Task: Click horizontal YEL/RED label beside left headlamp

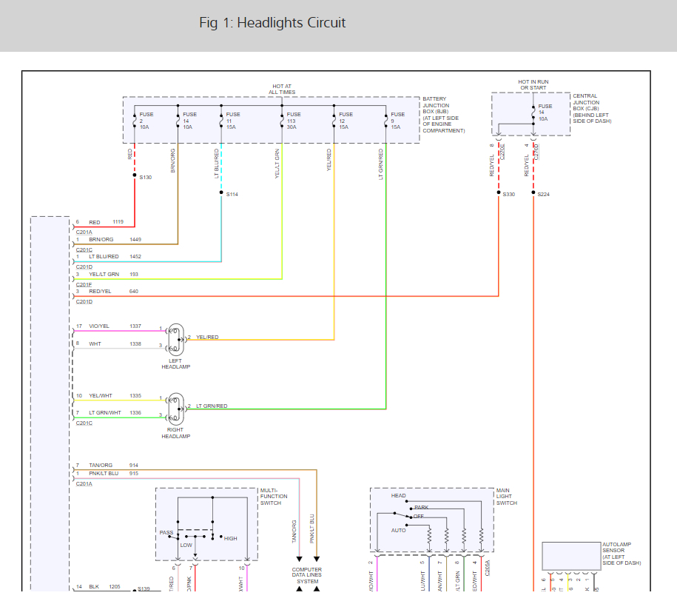Action: (207, 337)
